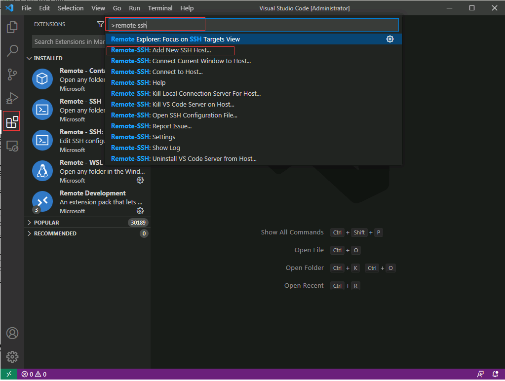Click the Show All Commands hint text
Image resolution: width=505 pixels, height=381 pixels.
pos(292,232)
